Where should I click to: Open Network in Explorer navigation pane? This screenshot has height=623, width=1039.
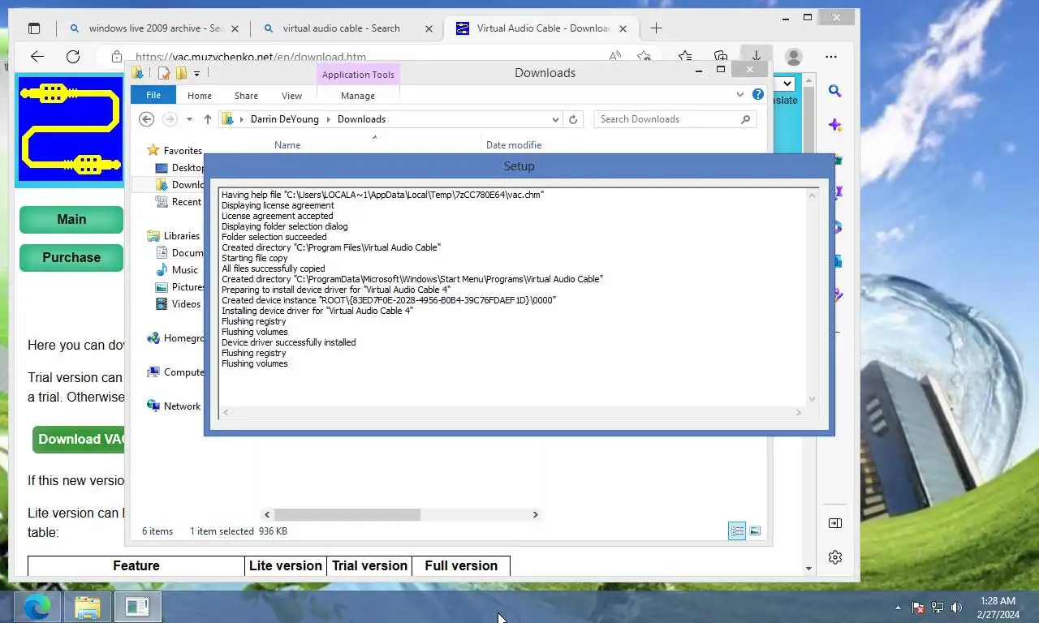(x=182, y=406)
